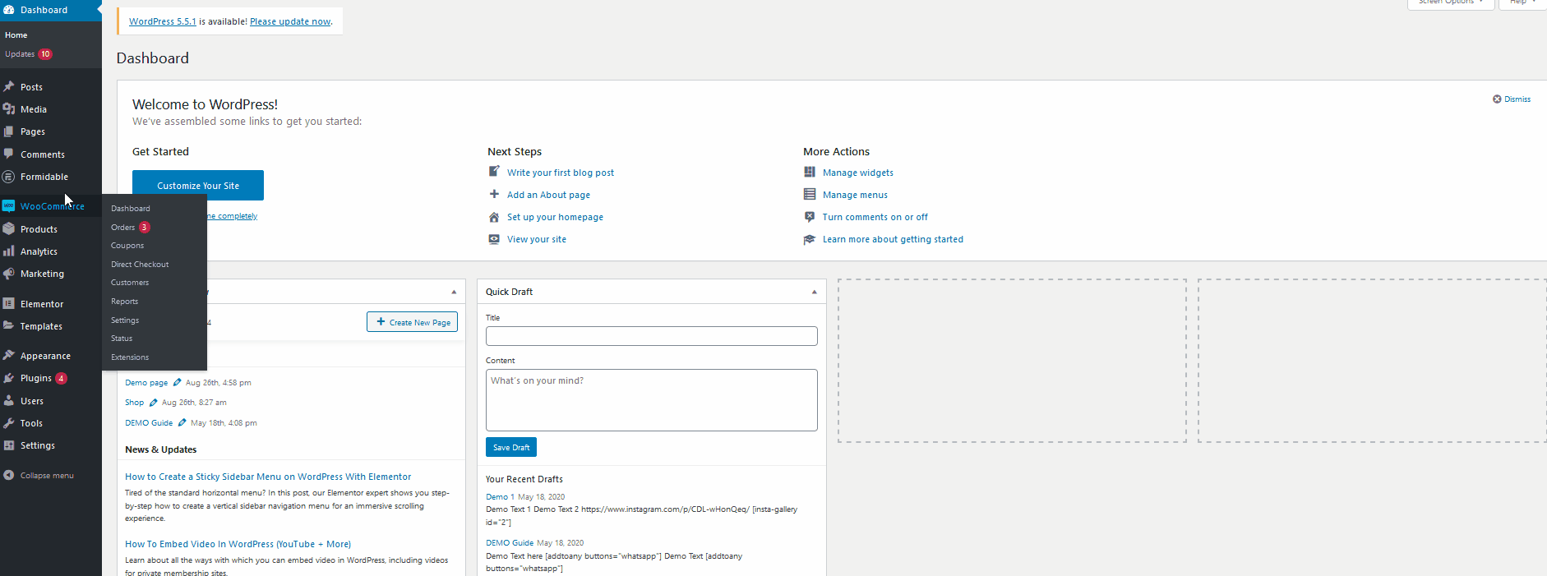Click the Settings icon in sidebar
Viewport: 1547px width, 576px height.
pyautogui.click(x=9, y=445)
